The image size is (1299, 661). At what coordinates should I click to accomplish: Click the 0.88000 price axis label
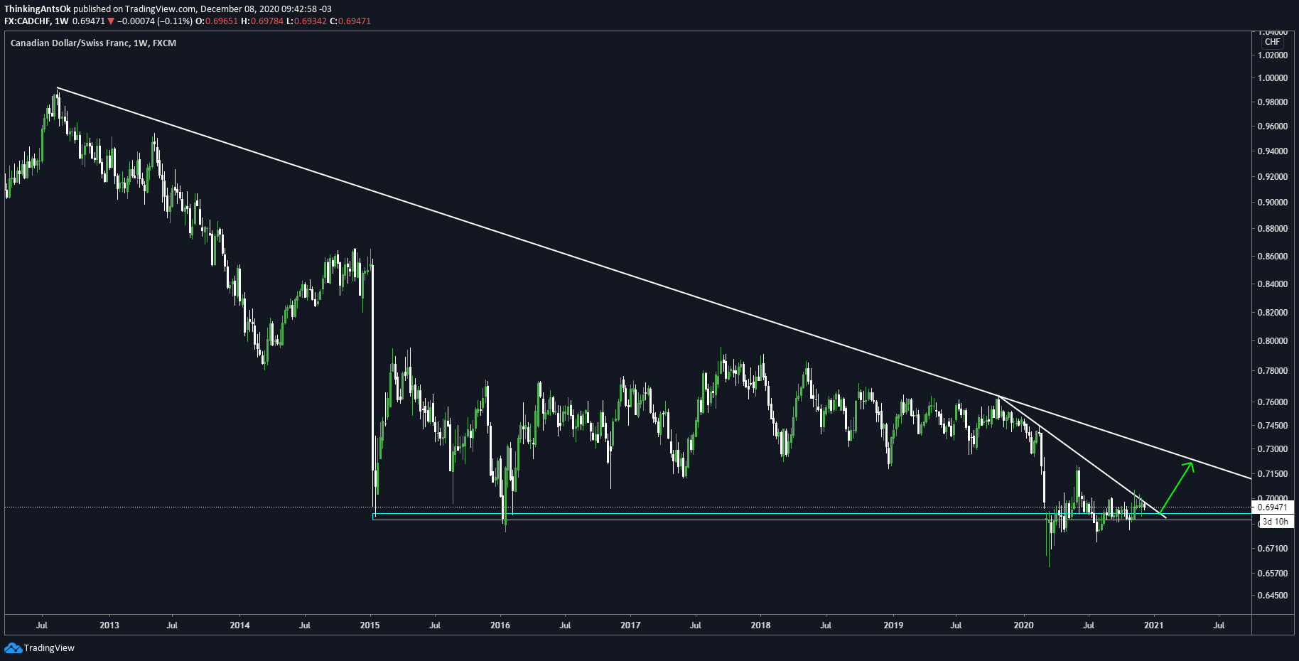coord(1273,229)
